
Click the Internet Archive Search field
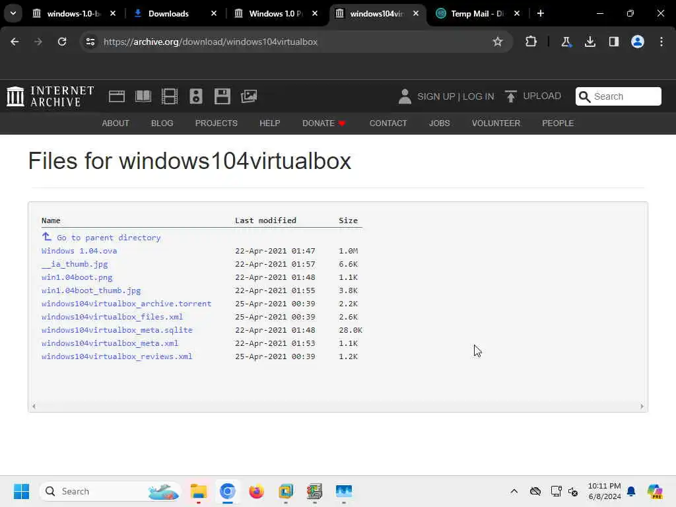(618, 96)
